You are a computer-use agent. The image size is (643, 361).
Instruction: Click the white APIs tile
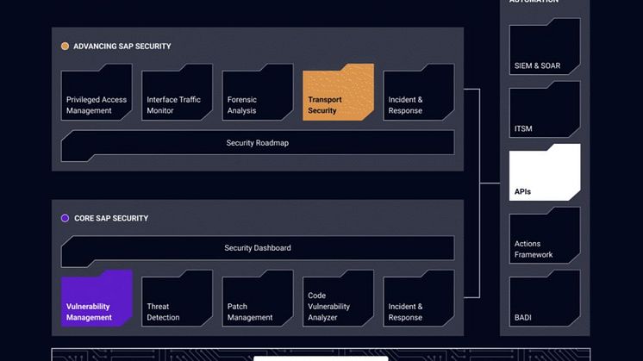coord(544,172)
